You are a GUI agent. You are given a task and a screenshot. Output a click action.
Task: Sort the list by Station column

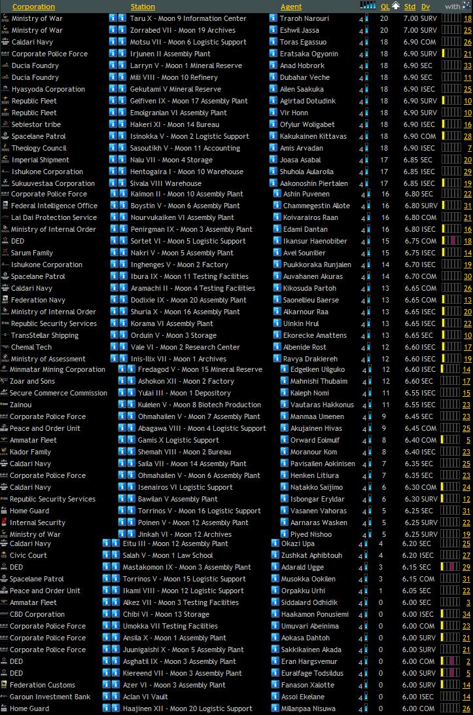pos(143,7)
